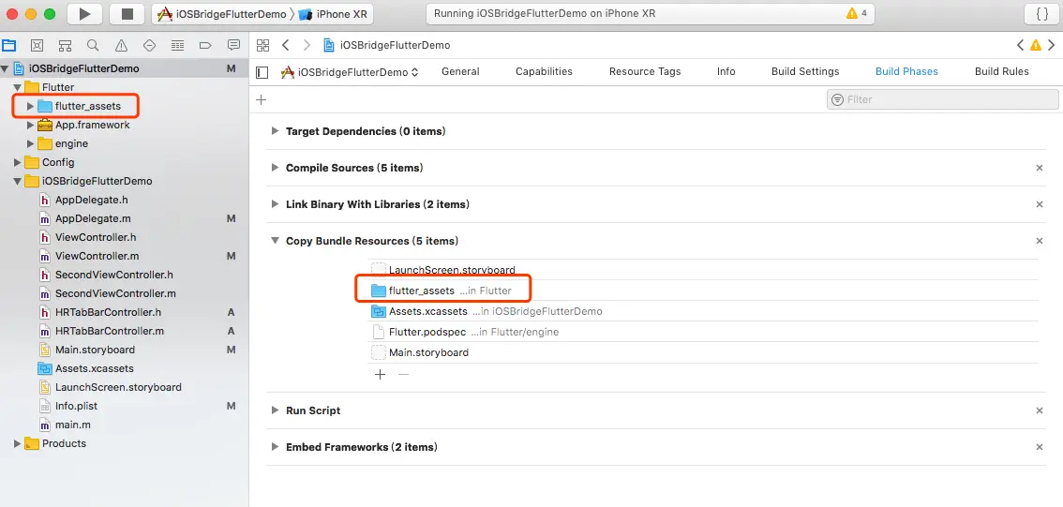Viewport: 1063px width, 507px height.
Task: Click the Run (play) button
Action: tap(84, 13)
